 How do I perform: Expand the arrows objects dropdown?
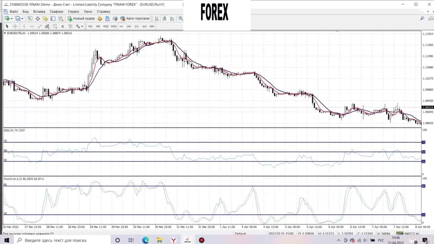tap(82, 26)
